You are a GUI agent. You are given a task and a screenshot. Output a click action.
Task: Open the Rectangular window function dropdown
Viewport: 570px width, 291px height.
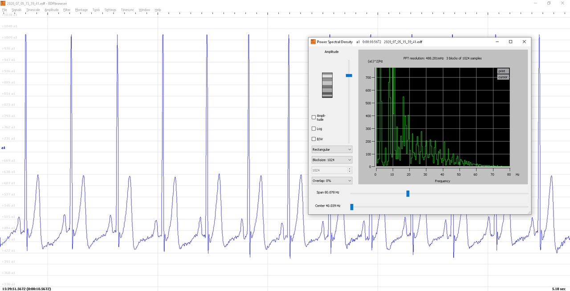click(x=332, y=149)
